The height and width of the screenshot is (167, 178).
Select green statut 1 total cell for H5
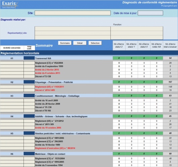coord(131,133)
